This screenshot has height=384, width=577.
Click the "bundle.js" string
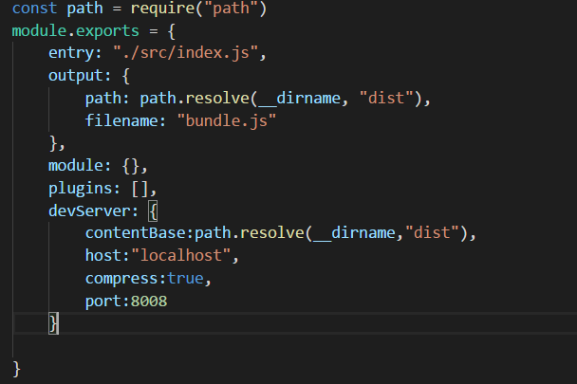point(226,121)
